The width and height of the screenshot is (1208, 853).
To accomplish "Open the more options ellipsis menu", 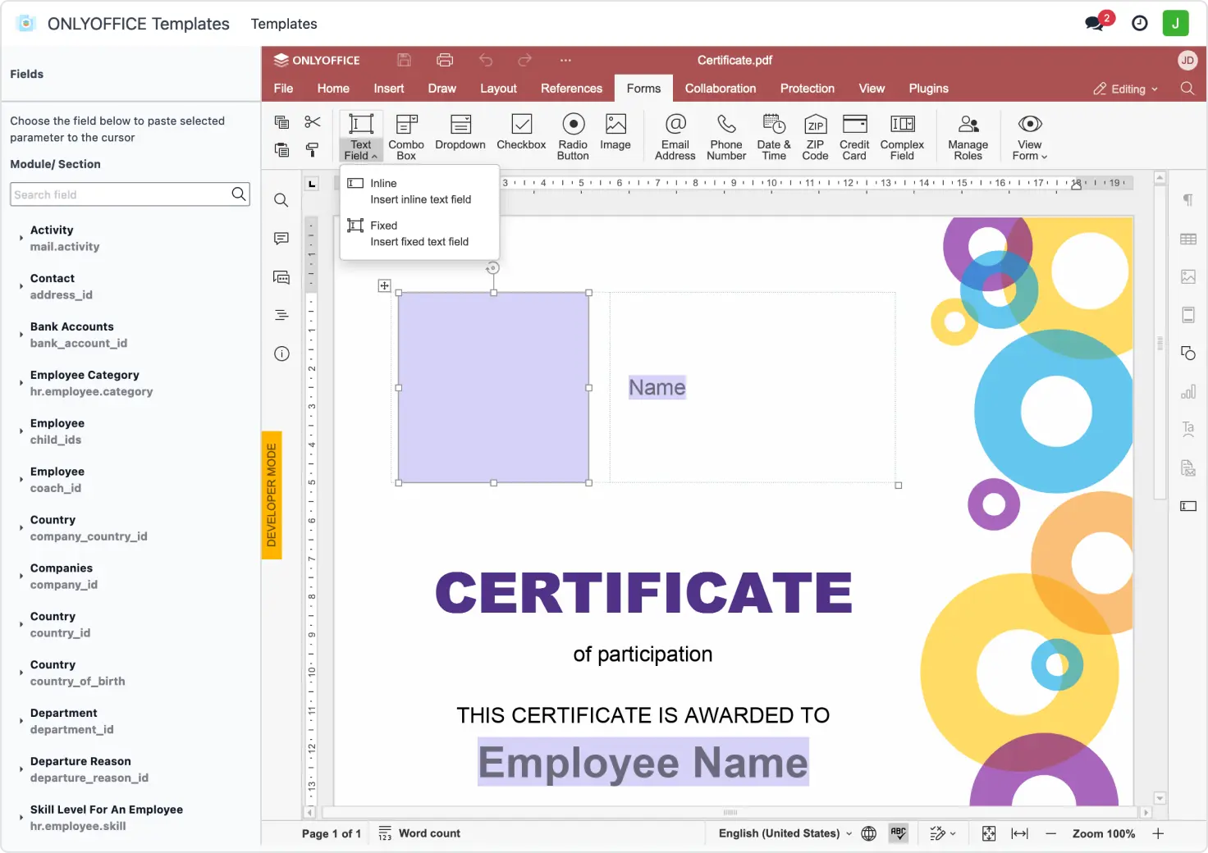I will [565, 60].
